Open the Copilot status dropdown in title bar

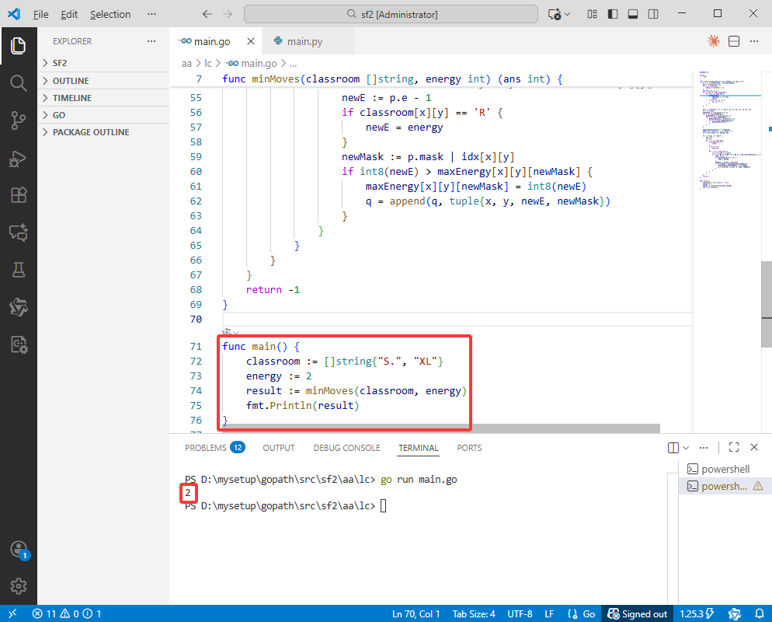click(559, 14)
